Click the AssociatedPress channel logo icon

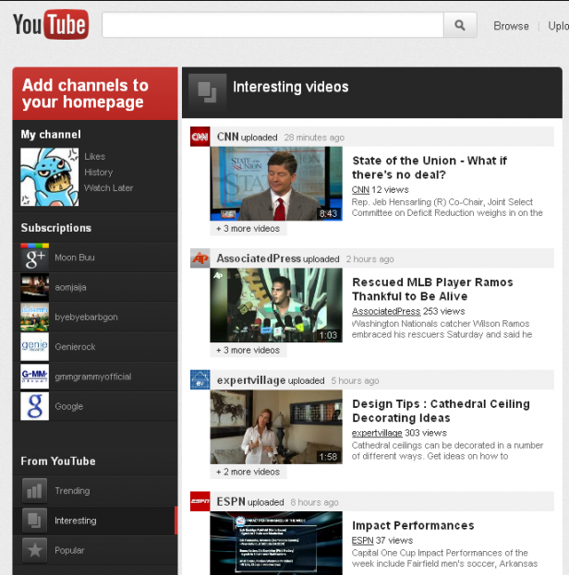pos(200,258)
